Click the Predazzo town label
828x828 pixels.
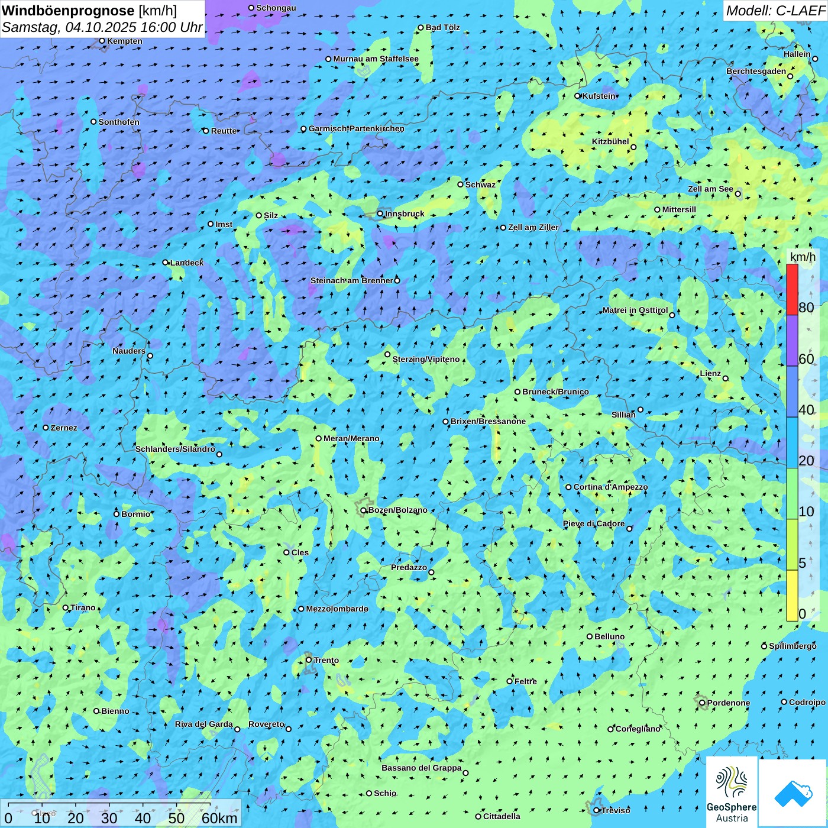click(409, 567)
